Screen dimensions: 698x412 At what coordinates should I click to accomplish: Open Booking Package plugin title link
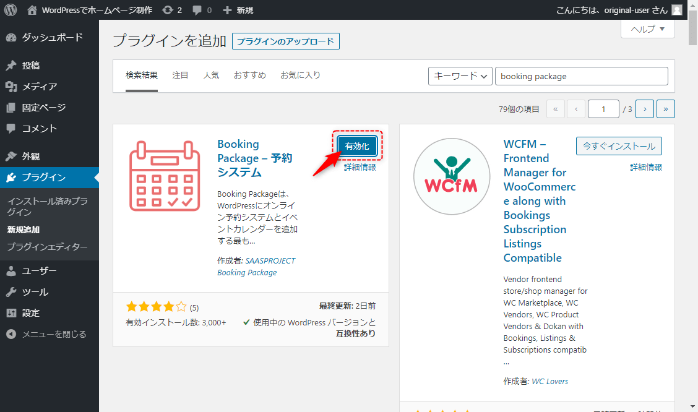254,158
